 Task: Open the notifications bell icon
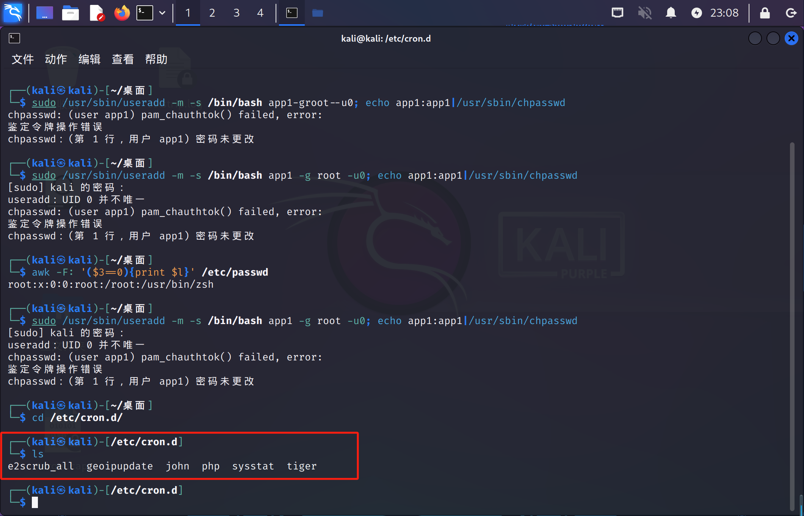pyautogui.click(x=671, y=13)
